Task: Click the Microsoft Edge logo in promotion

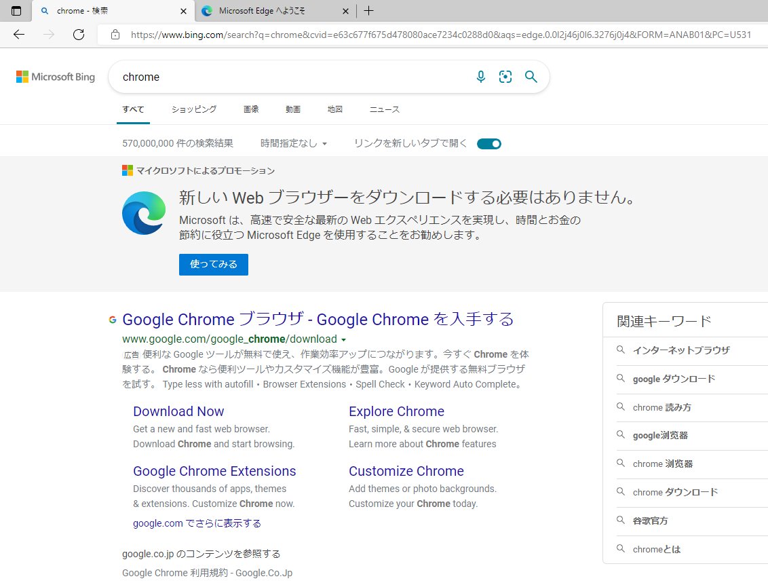Action: coord(144,213)
